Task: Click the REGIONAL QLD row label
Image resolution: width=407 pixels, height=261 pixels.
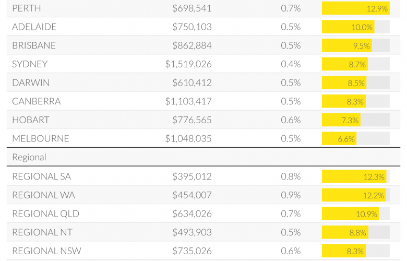Action: [x=46, y=213]
